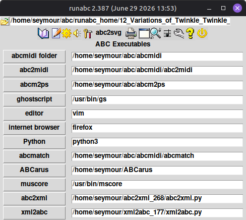
Task: Click the ABCarus button
Action: 34,171
